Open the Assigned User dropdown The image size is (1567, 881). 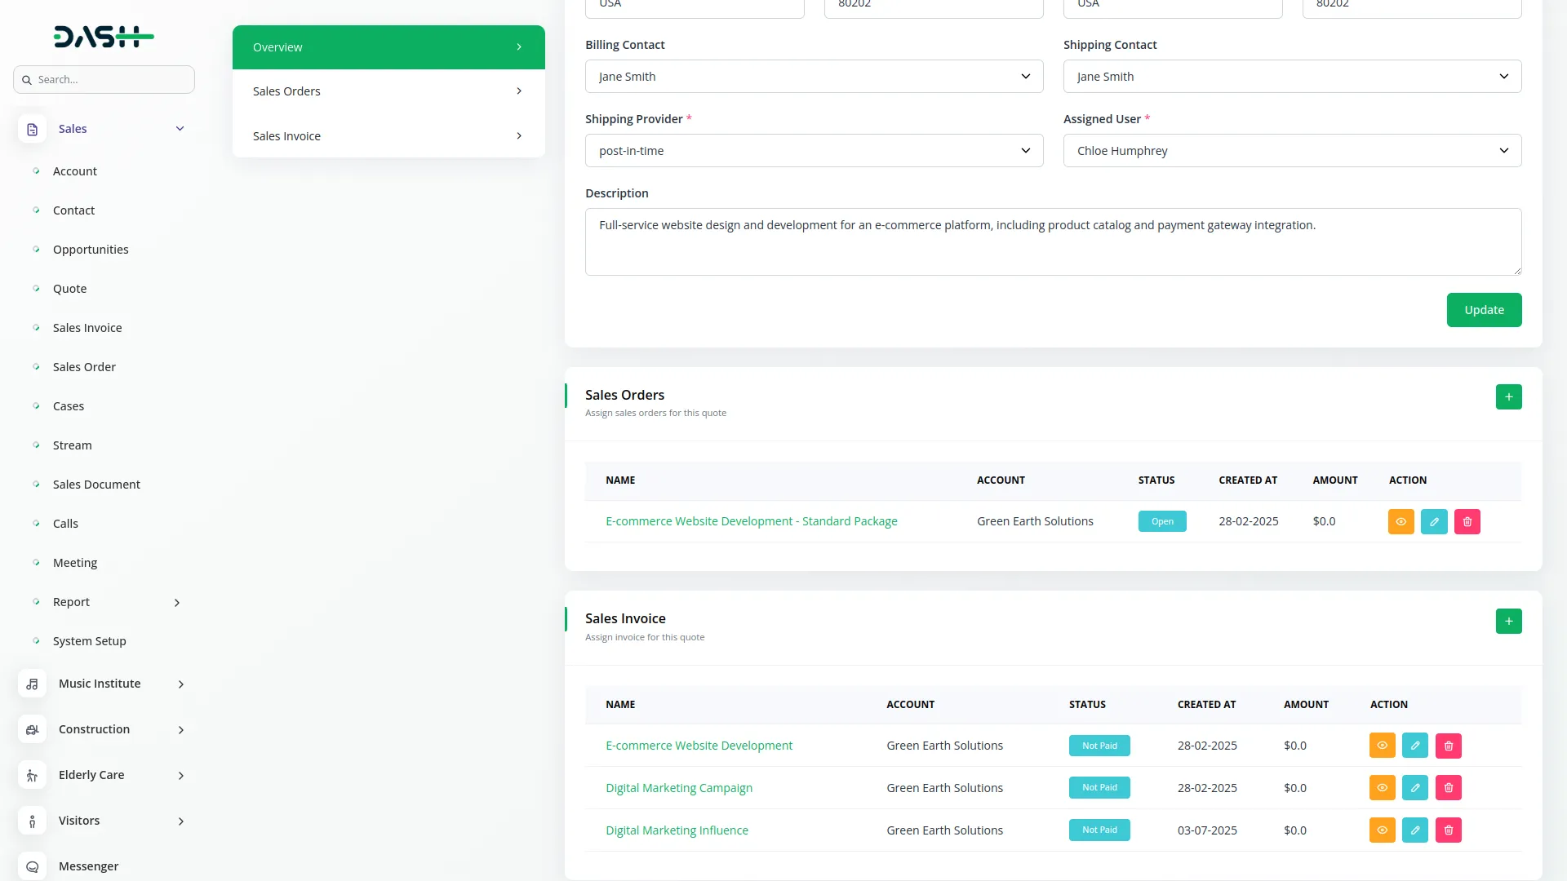[x=1291, y=151]
